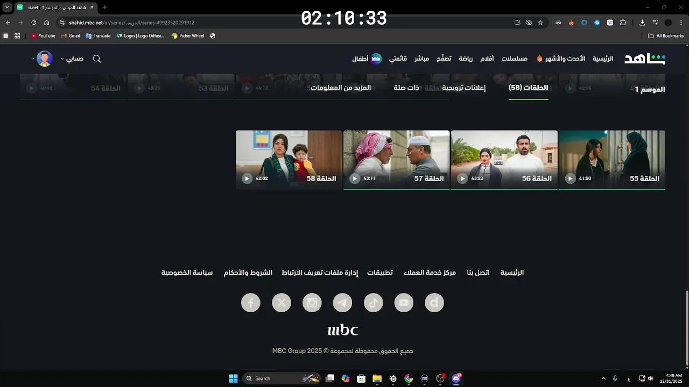
Task: Open the YouTube social link in footer
Action: click(404, 303)
